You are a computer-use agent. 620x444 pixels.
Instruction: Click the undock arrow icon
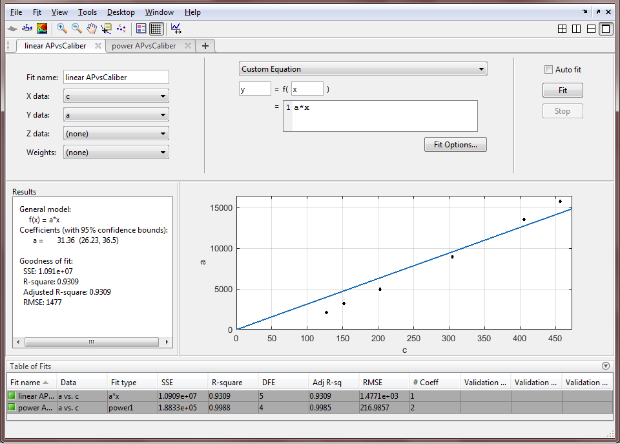(x=598, y=12)
